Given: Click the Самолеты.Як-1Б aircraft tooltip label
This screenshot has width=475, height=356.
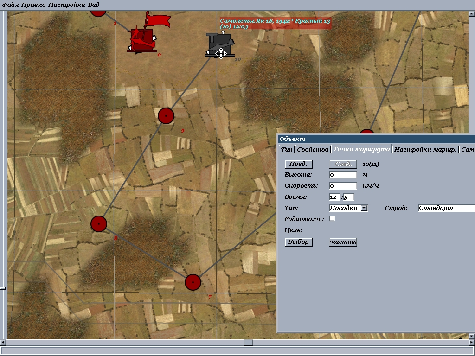Looking at the screenshot, I should click(275, 24).
